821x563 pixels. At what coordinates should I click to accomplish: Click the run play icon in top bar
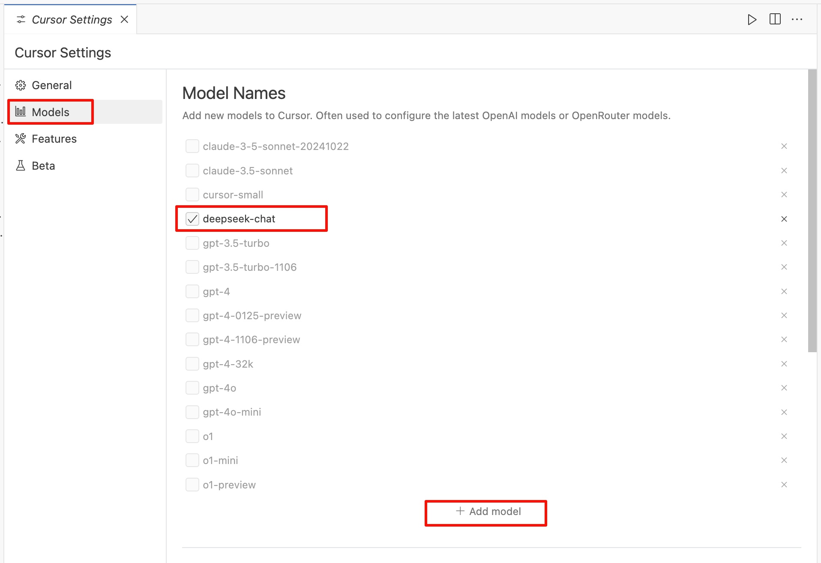point(752,20)
